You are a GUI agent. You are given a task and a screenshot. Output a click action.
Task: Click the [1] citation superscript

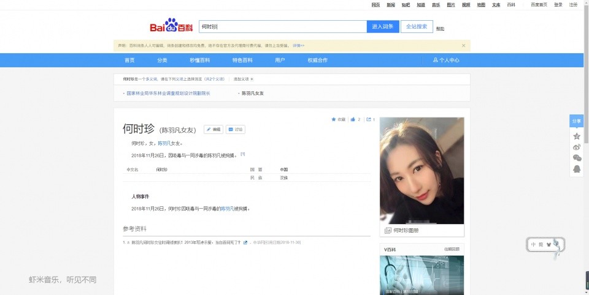pos(243,154)
